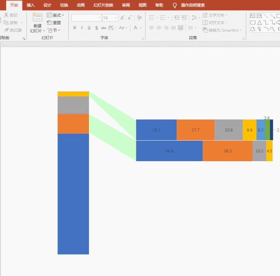Click the increase indent icon
Image resolution: width=280 pixels, height=276 pixels.
pyautogui.click(x=184, y=18)
